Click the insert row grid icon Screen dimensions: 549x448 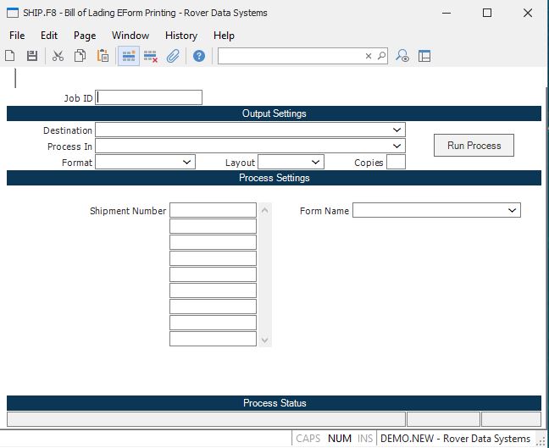129,56
